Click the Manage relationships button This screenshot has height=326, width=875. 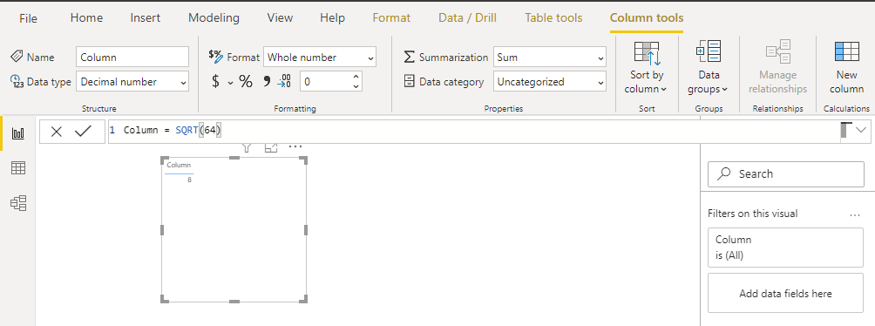coord(778,67)
